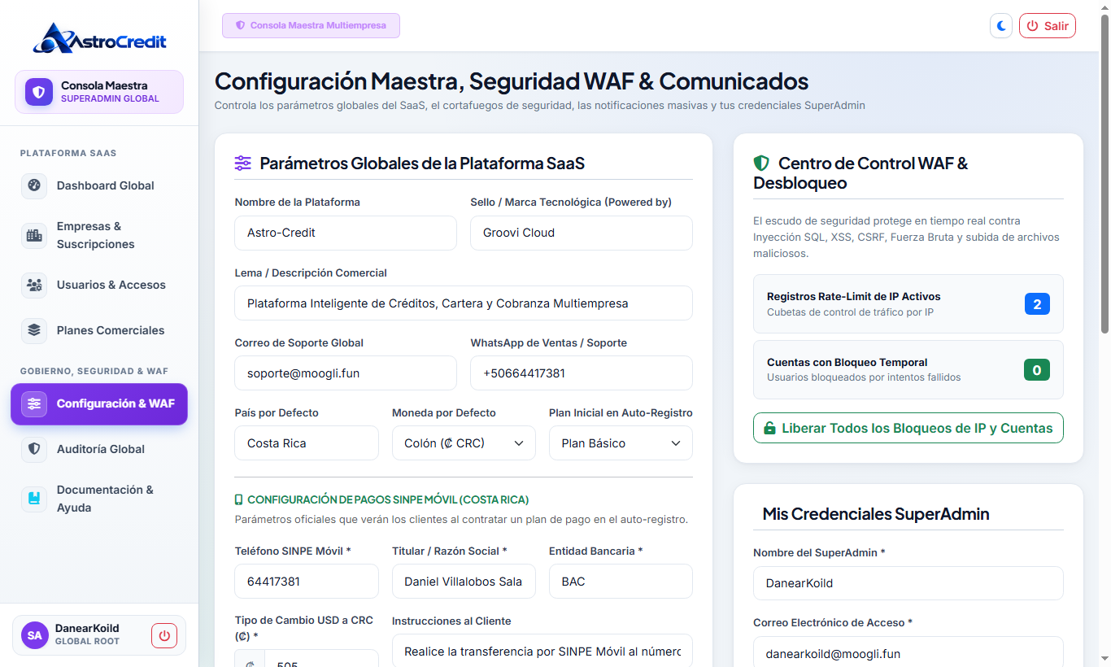Click the phone icon beside SINPE Móvil heading

point(239,499)
